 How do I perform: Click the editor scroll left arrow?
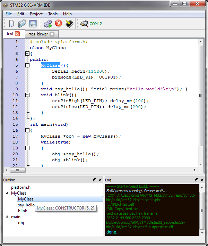[x=7, y=170]
